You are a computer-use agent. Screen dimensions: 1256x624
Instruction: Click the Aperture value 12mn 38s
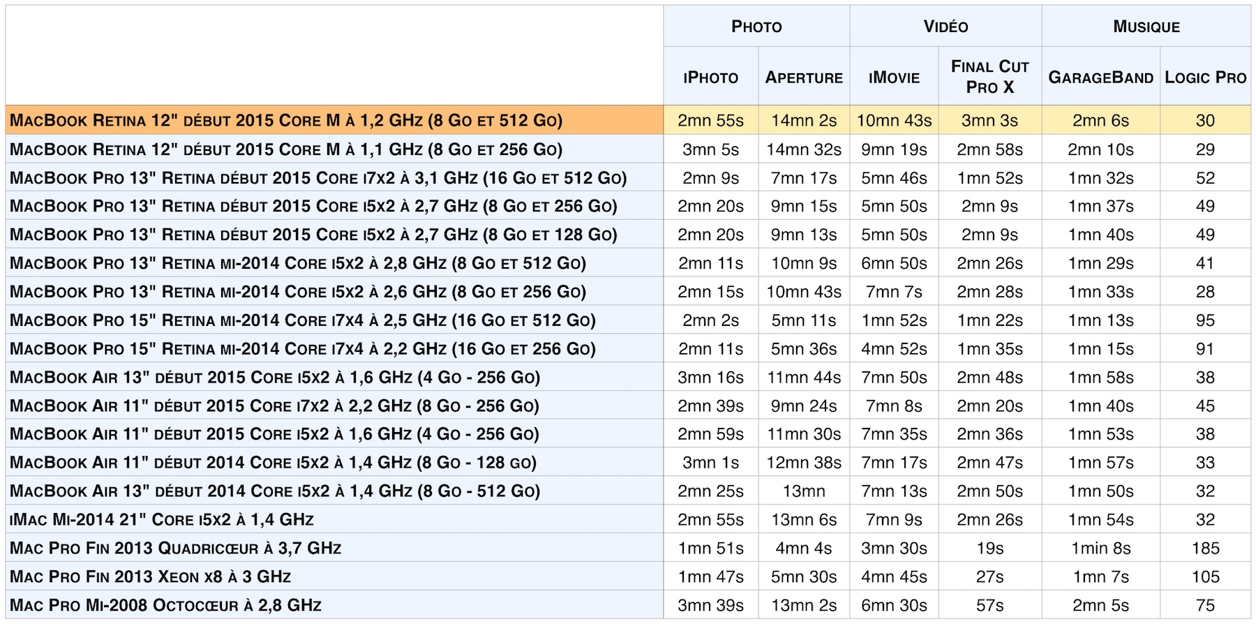pyautogui.click(x=804, y=463)
